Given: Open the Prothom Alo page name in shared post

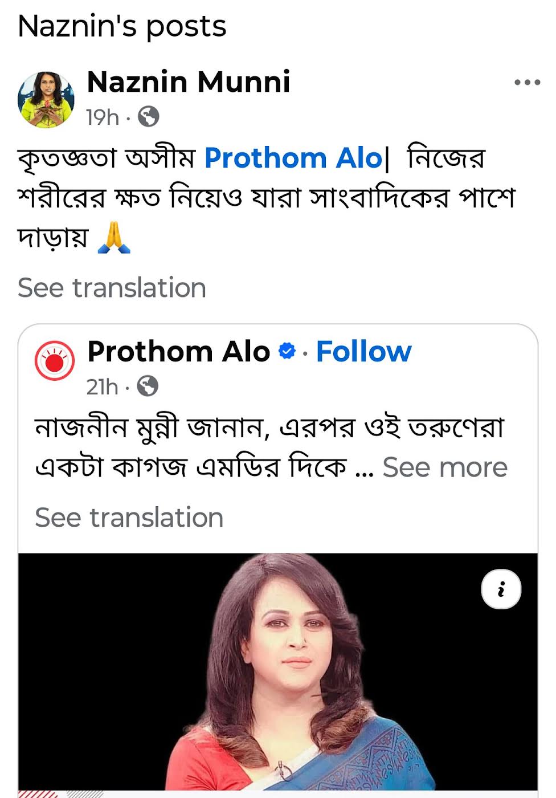Looking at the screenshot, I should (178, 351).
